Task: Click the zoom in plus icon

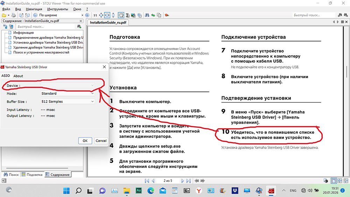Action: pos(87,15)
